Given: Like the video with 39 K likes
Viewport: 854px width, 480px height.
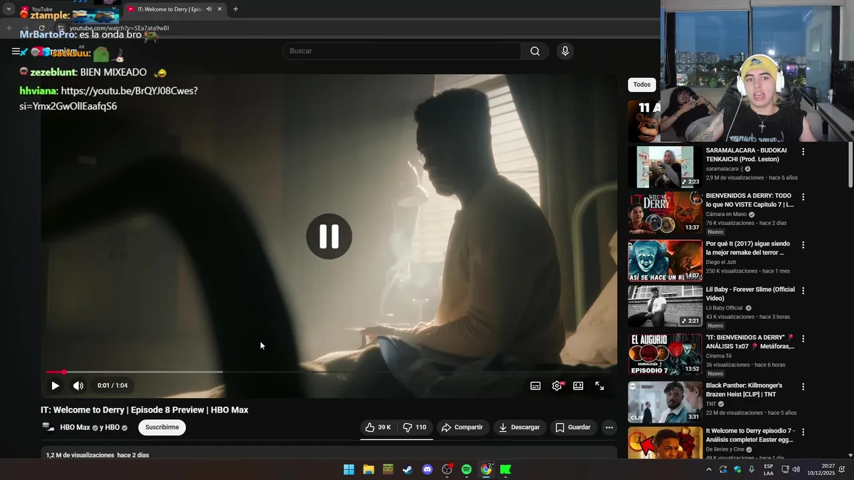Looking at the screenshot, I should [378, 427].
